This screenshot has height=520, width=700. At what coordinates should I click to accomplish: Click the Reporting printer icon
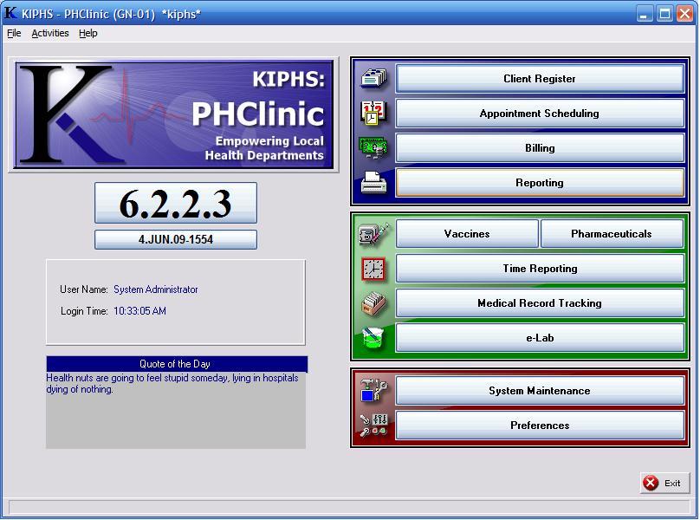(x=374, y=182)
